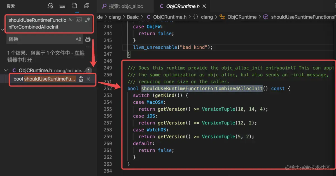The width and height of the screenshot is (336, 176).
Task: Click shouldUseRuntimeFunctionForCombinedAllocInit in code
Action: coord(202,88)
